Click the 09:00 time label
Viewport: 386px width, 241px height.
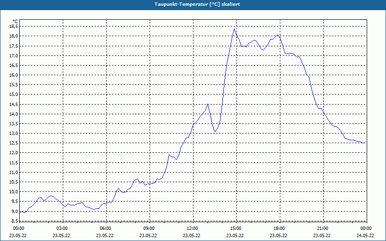[149, 228]
